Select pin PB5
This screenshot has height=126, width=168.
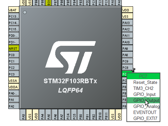pos(68,3)
